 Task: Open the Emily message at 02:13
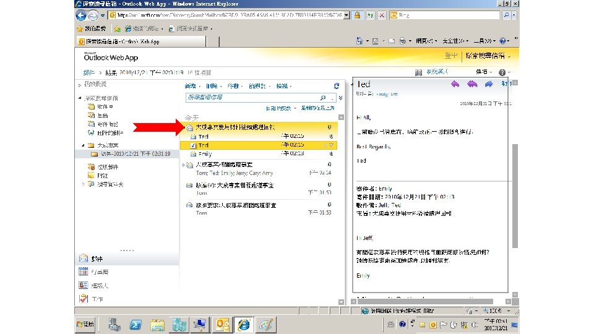coord(259,154)
